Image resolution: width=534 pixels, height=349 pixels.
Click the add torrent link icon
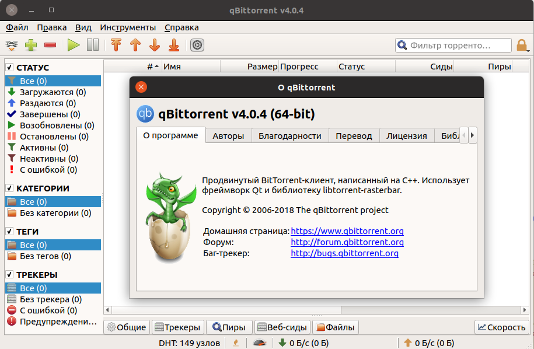[12, 45]
